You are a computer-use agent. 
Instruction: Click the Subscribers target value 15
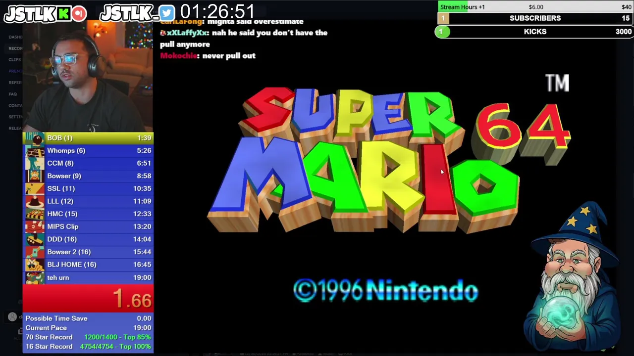pos(626,18)
